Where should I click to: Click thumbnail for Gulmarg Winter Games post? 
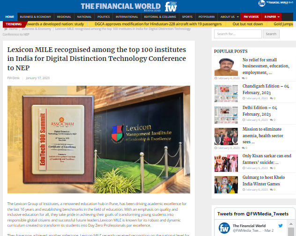pos(226,184)
